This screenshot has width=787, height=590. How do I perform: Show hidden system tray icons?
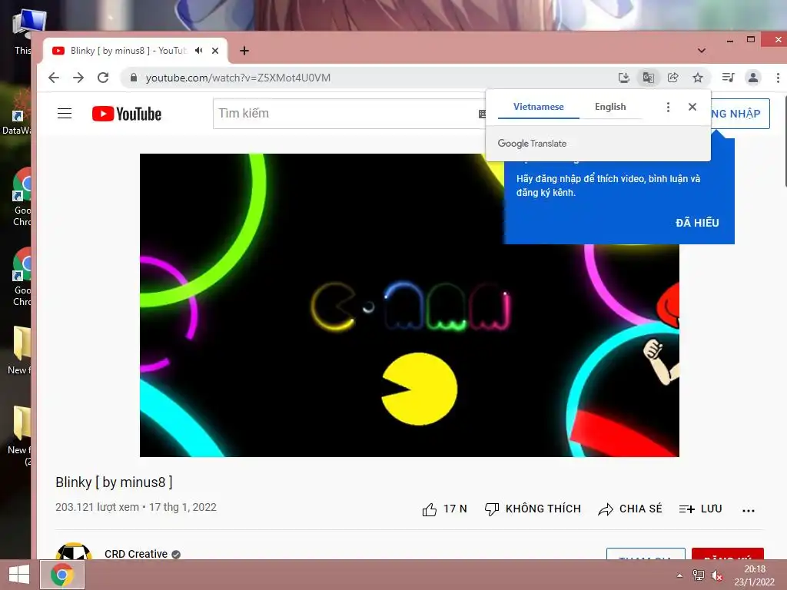click(x=679, y=575)
